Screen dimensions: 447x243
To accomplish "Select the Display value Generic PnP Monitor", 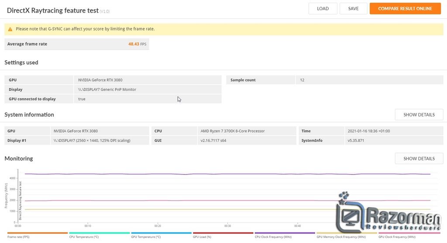I will [x=107, y=89].
